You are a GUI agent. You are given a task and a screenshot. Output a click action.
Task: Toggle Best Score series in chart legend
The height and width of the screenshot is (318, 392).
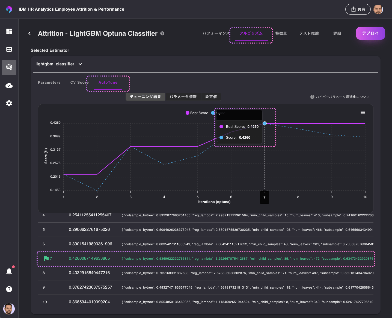click(x=197, y=113)
